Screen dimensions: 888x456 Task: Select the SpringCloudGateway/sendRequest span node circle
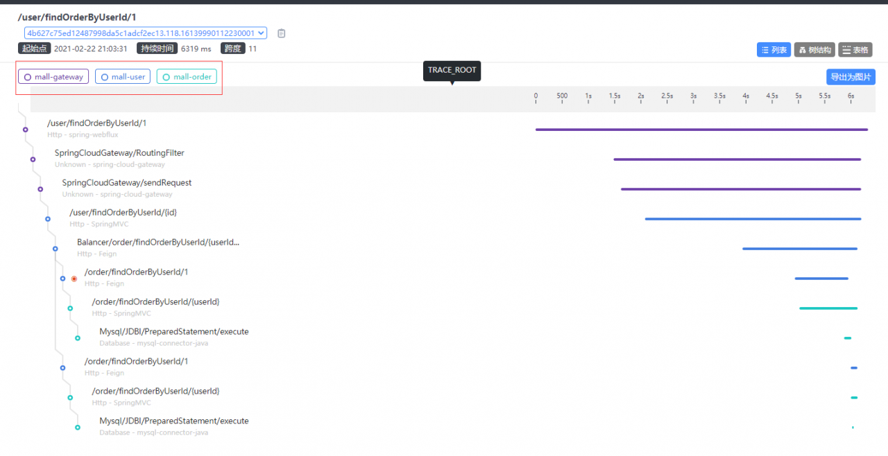[40, 189]
